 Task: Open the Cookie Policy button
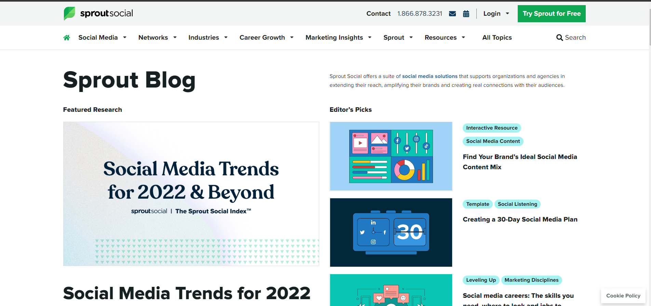(623, 296)
